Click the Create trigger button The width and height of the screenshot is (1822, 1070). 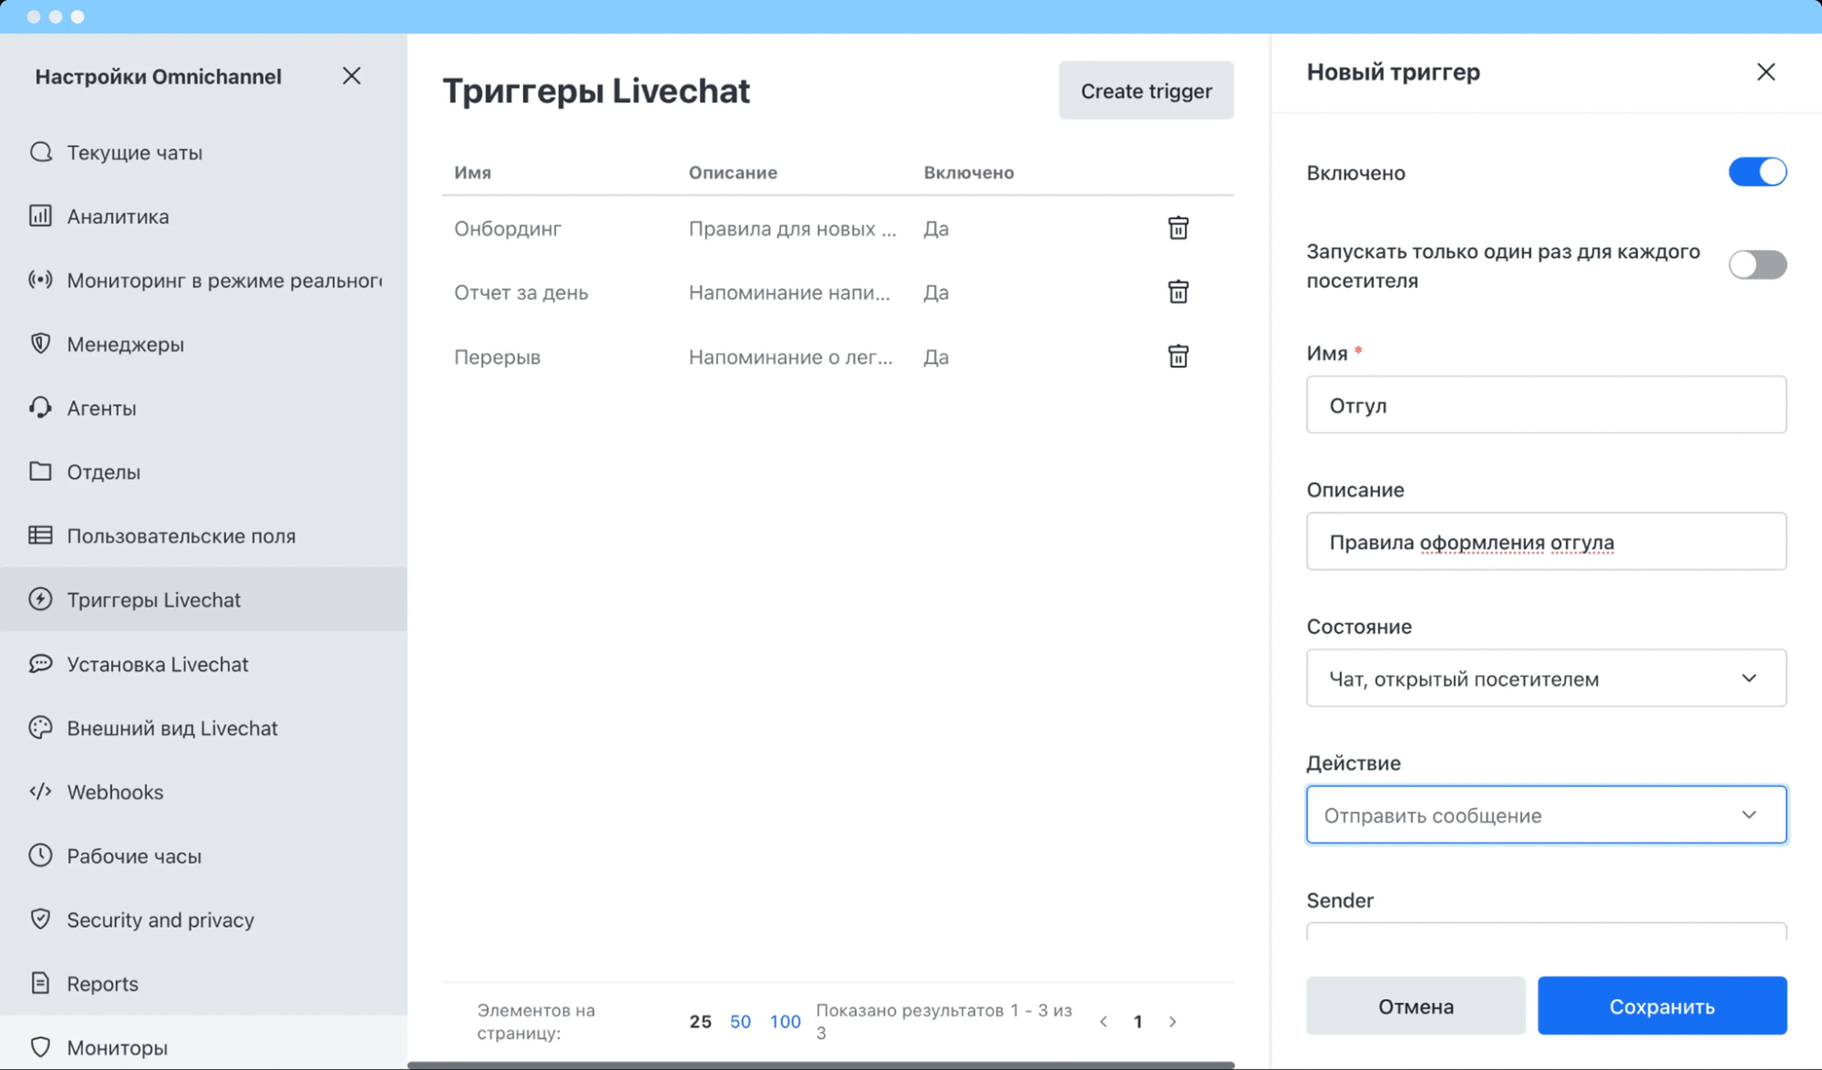click(1146, 90)
